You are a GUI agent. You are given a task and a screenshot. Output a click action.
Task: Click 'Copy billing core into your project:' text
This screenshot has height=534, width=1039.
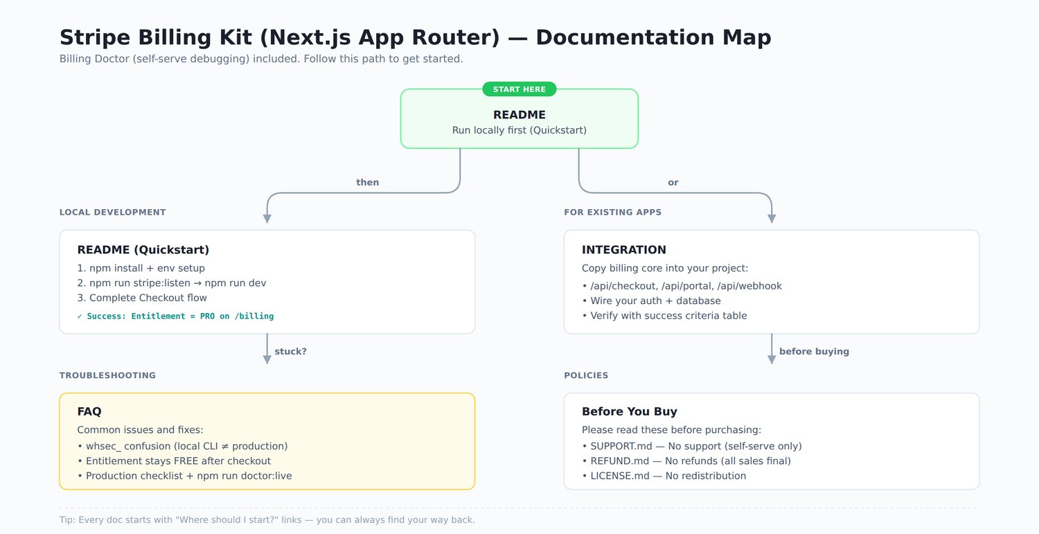665,269
